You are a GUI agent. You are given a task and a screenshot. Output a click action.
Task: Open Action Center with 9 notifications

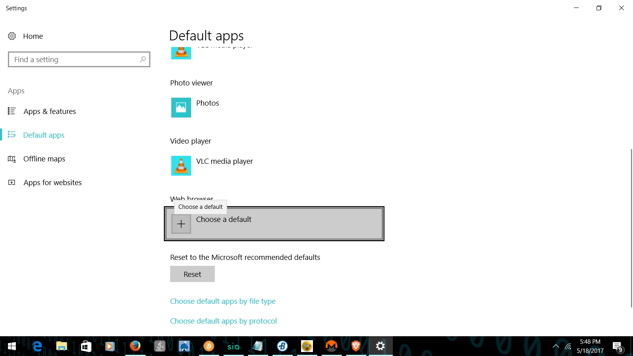618,347
